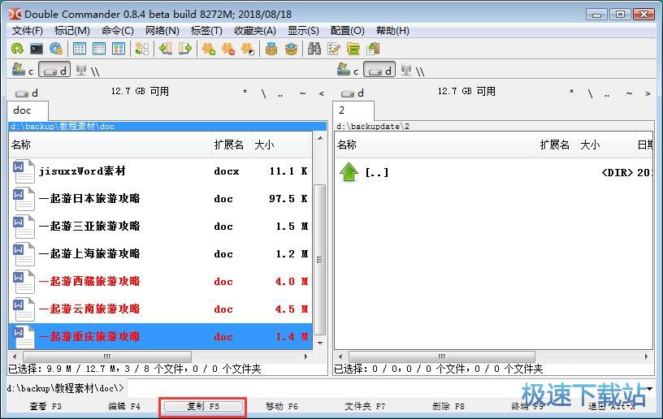Switch to the brief view icon
663x419 pixels.
pos(80,49)
